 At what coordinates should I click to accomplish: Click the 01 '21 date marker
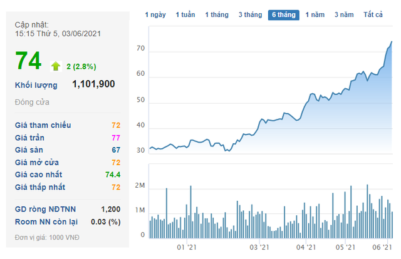coord(187,248)
